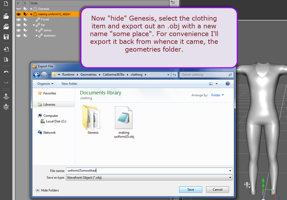The height and width of the screenshot is (200, 287).
Task: Open the address bar history dropdown
Action: click(168, 75)
